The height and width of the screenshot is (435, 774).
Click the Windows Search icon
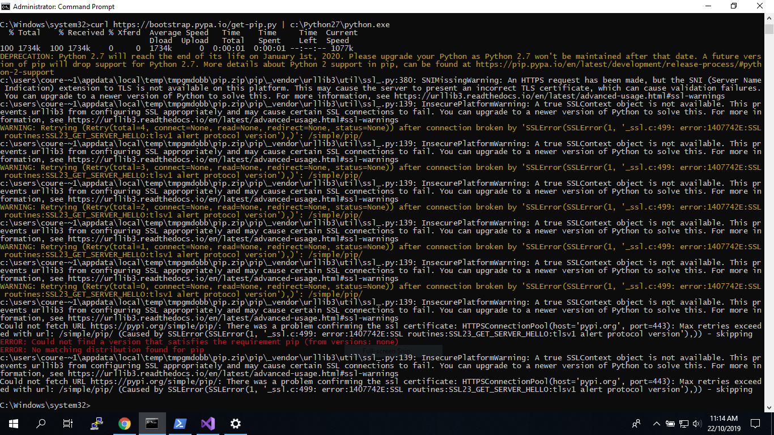coord(40,423)
